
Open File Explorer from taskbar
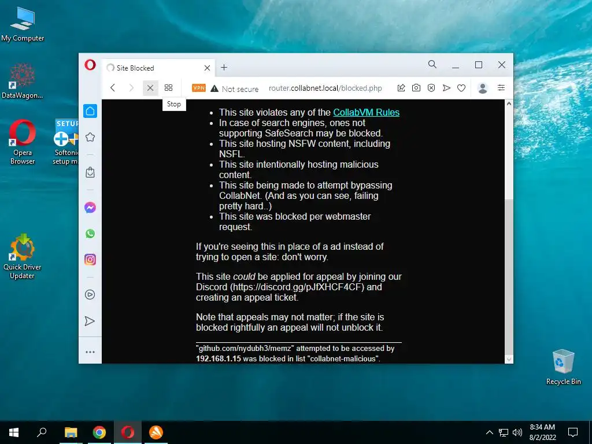click(71, 432)
